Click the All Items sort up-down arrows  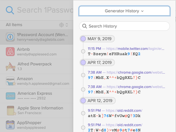[67, 25]
